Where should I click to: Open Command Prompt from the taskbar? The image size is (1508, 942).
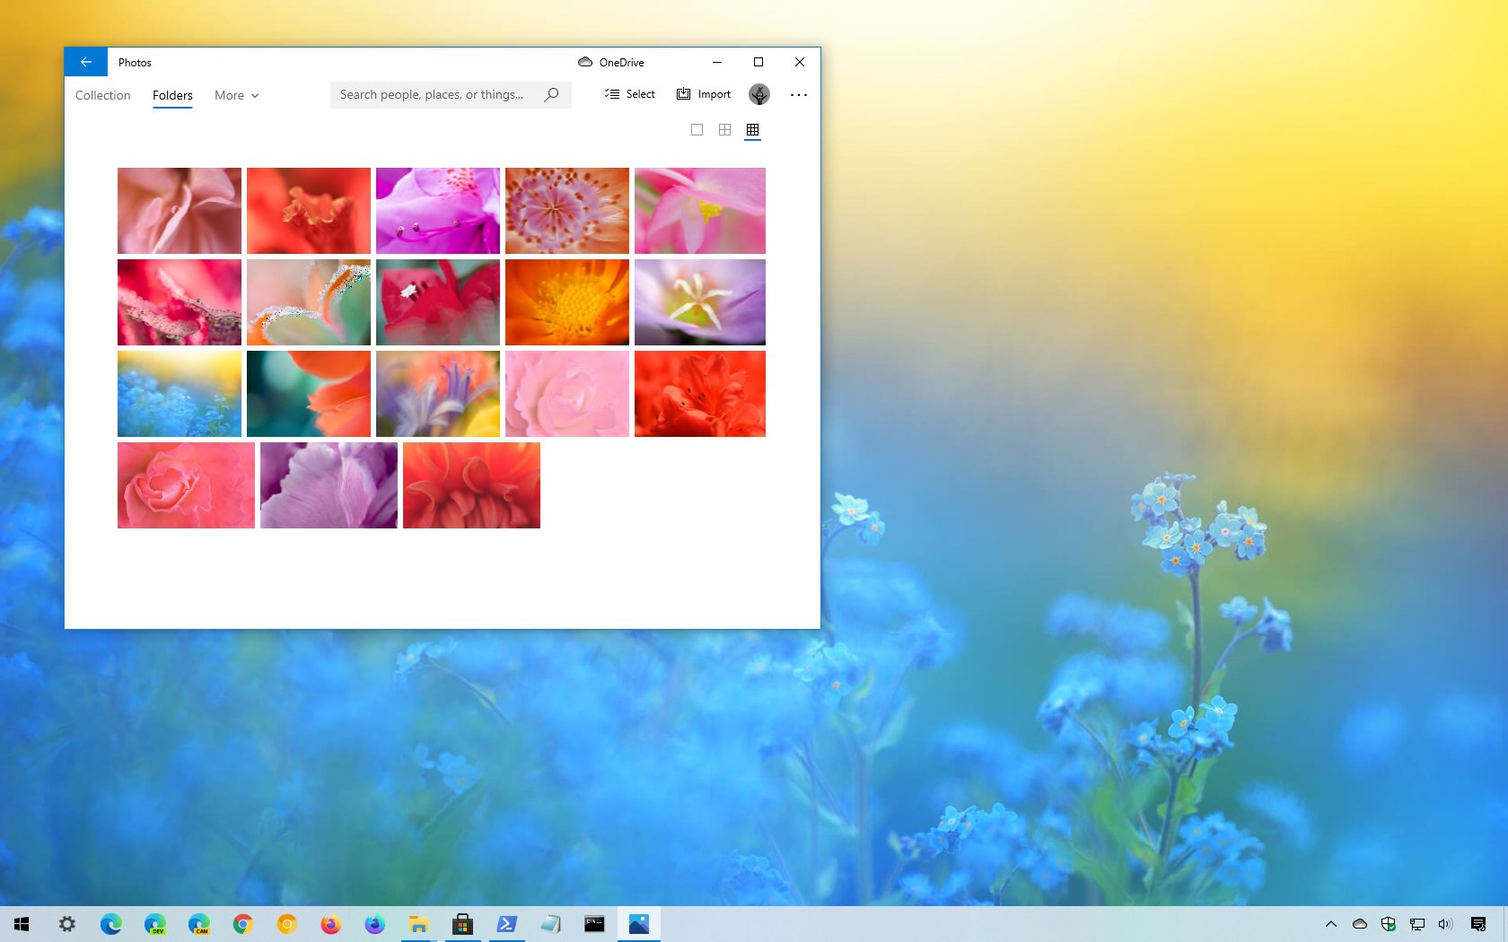594,924
